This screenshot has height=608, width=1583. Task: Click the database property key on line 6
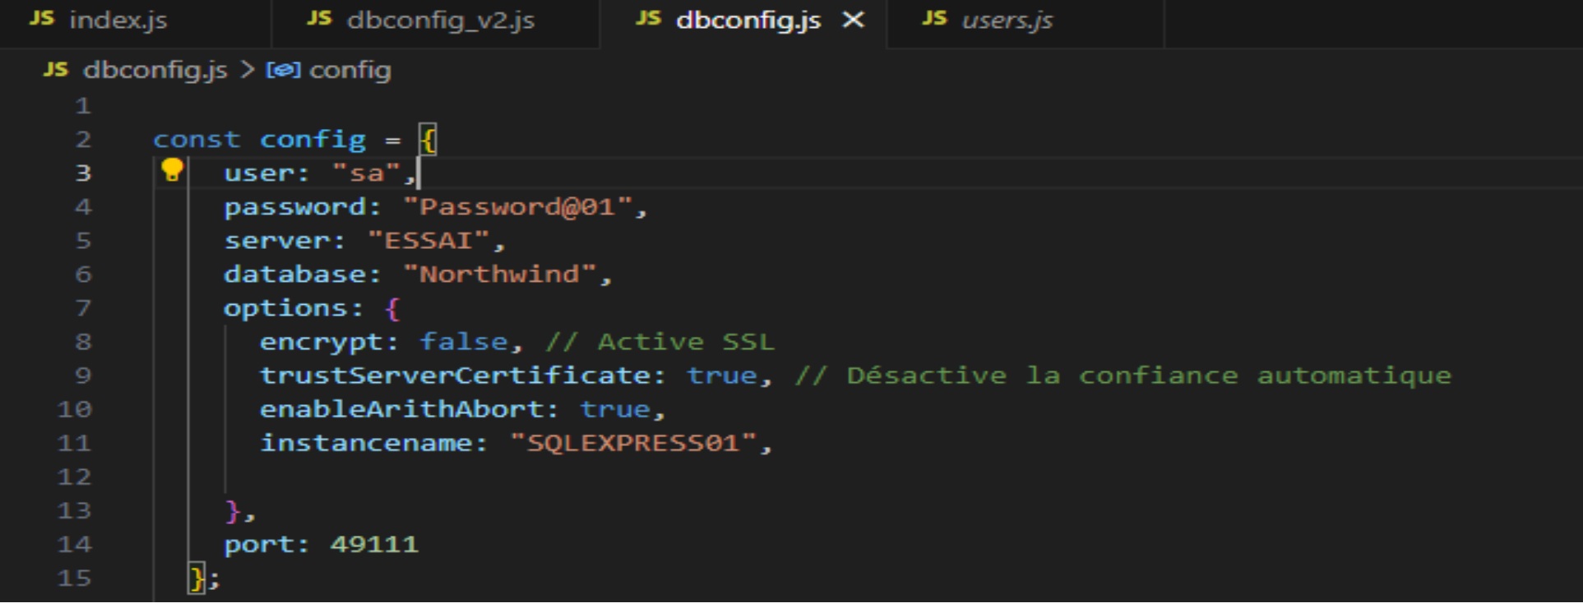point(294,274)
